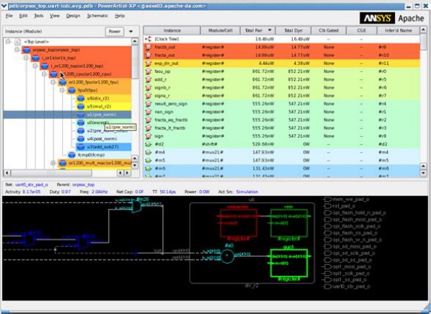Collapse the fpu0(fpu) tree node

coord(63,90)
